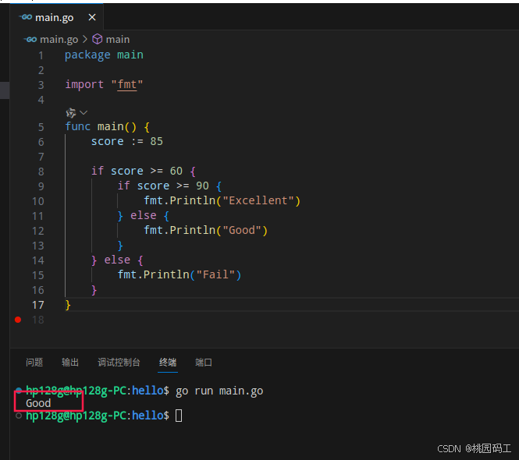Click the 'go run main.go' terminal command
The width and height of the screenshot is (519, 460).
tap(219, 391)
